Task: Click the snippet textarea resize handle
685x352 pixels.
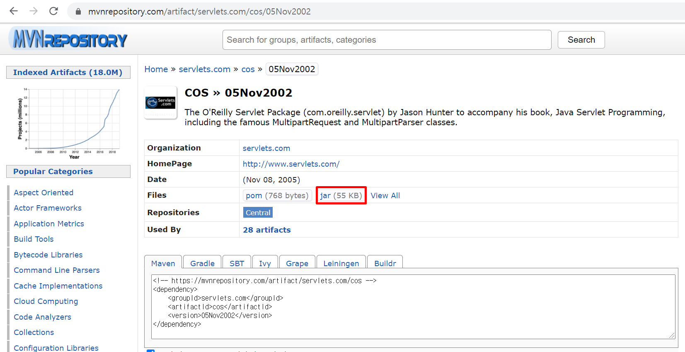Action: click(672, 335)
